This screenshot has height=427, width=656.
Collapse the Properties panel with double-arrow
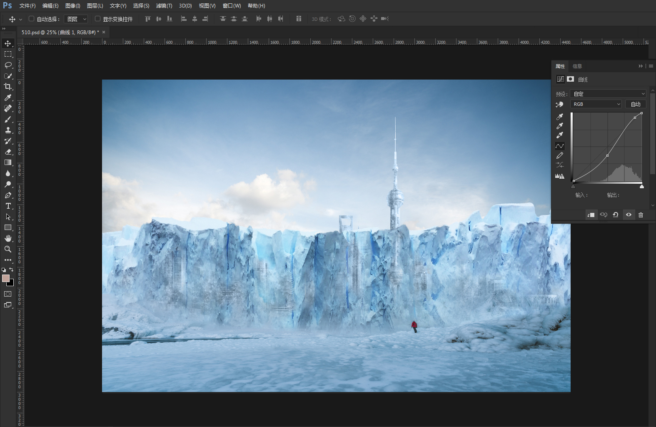tap(641, 66)
